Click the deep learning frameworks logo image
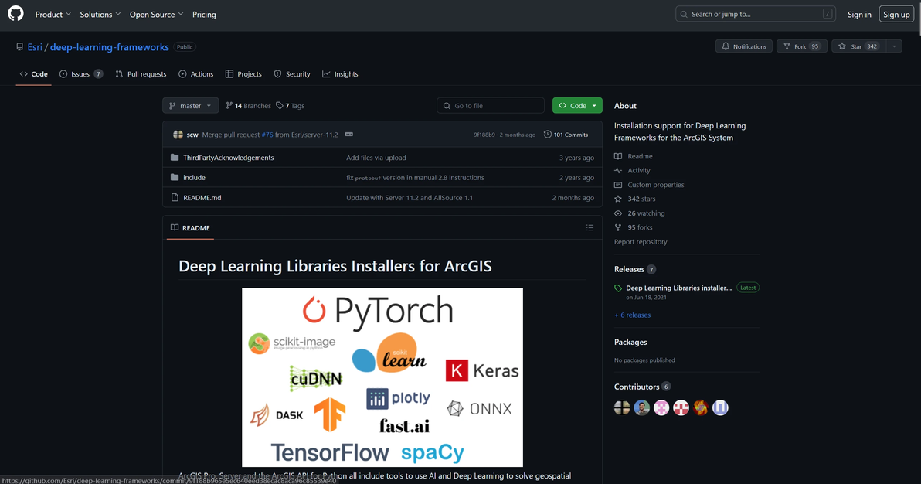921x484 pixels. (382, 377)
